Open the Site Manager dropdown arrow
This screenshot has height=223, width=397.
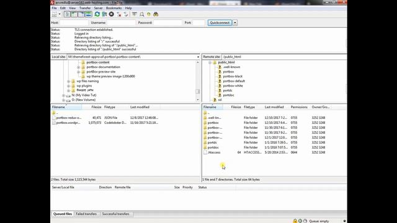[x=60, y=14]
